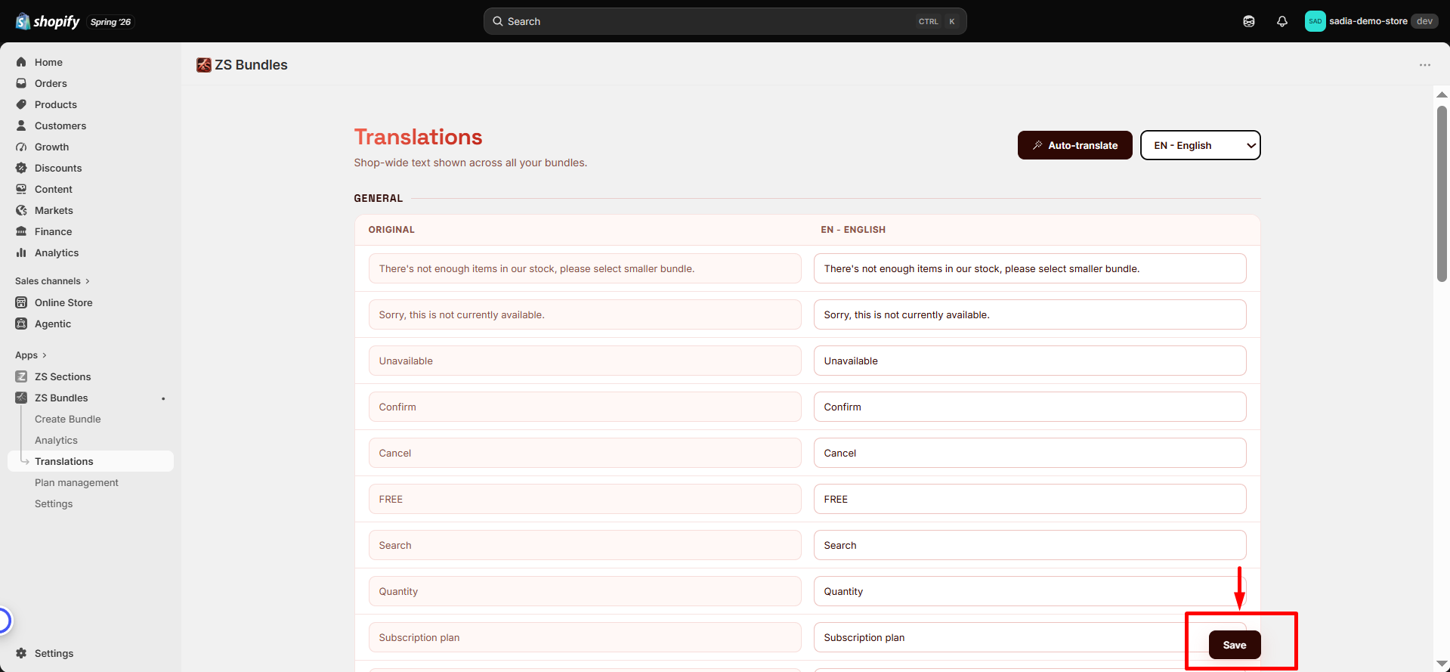Edit the FREE English translation field
1450x672 pixels.
[1030, 499]
